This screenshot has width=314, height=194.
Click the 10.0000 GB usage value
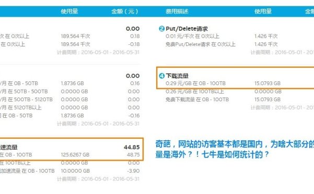(75, 171)
